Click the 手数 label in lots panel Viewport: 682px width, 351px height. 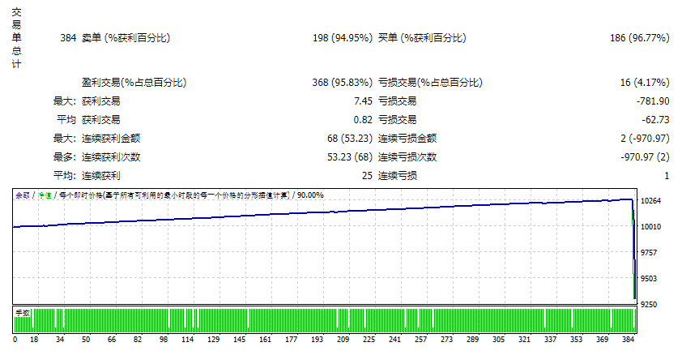[23, 313]
